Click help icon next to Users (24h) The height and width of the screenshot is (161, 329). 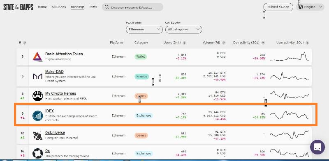pyautogui.click(x=184, y=43)
